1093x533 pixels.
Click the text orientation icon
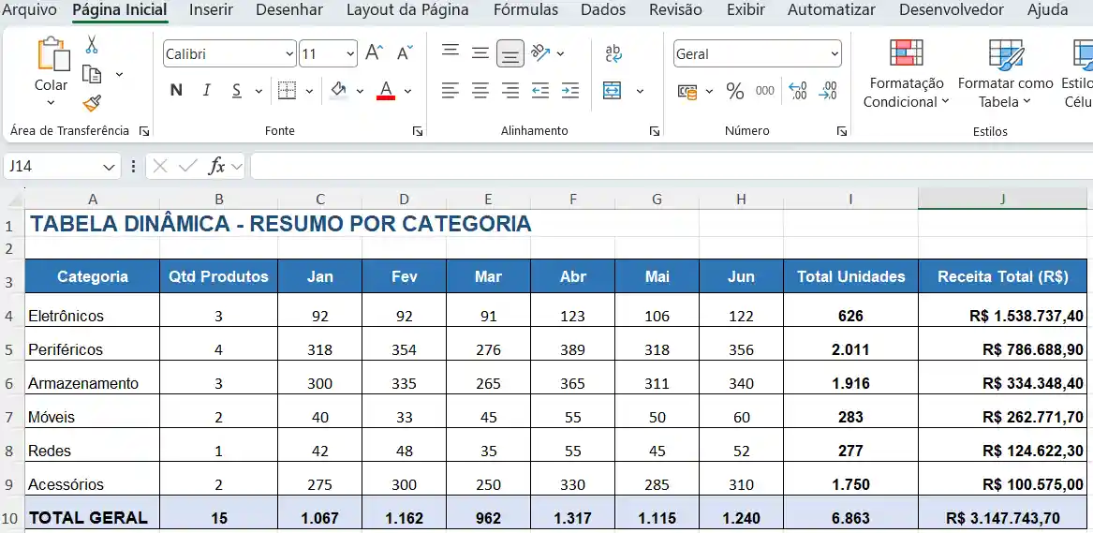540,52
